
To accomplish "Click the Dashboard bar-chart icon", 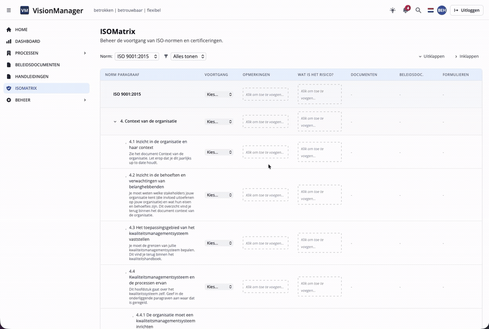I will click(x=9, y=41).
